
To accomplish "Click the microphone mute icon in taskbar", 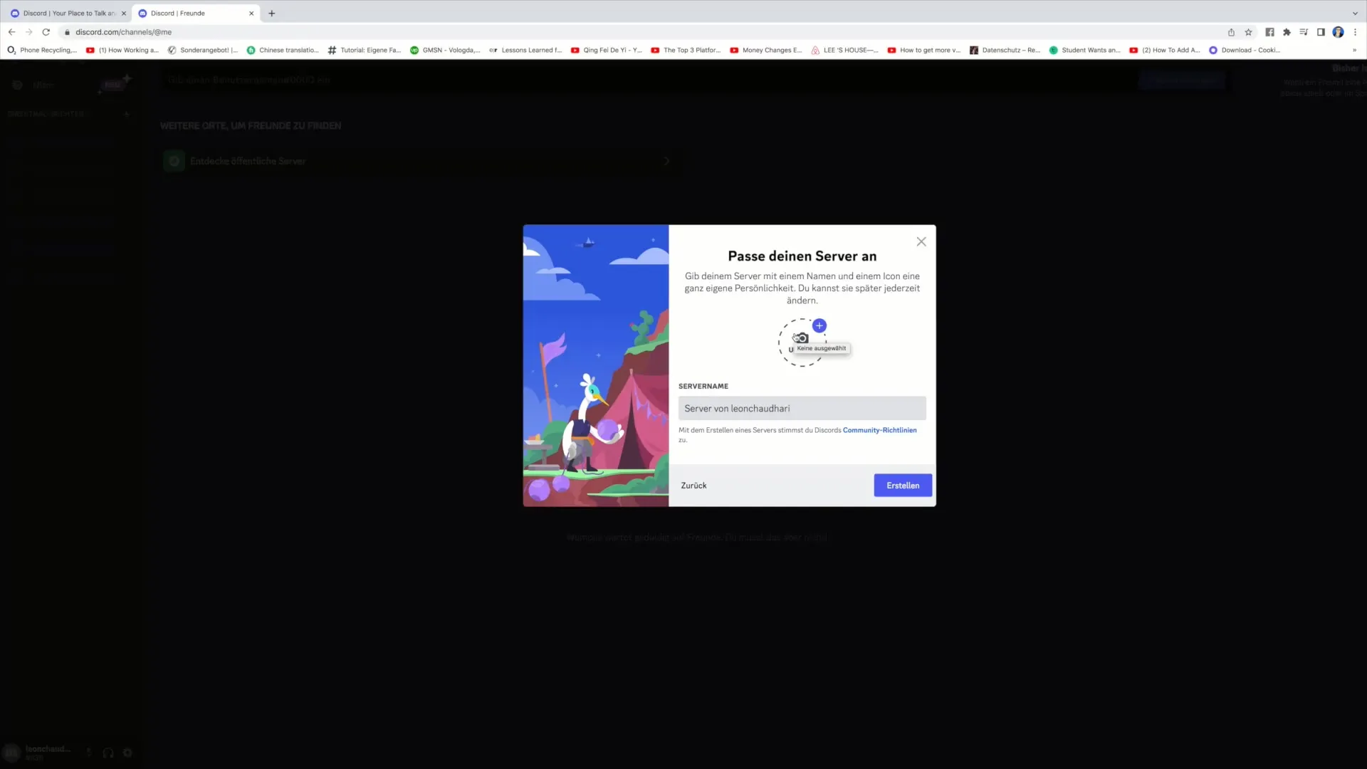I will pyautogui.click(x=89, y=752).
